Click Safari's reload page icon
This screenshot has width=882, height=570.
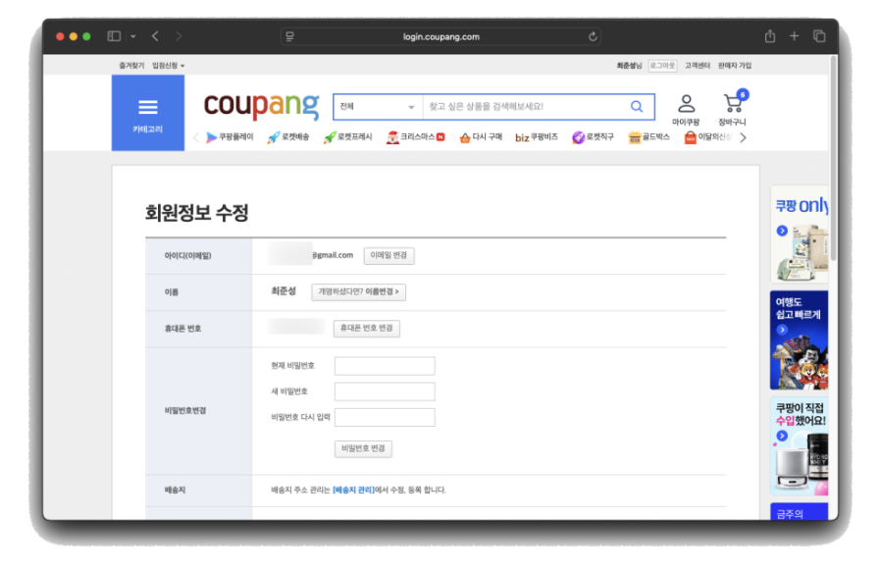click(593, 36)
